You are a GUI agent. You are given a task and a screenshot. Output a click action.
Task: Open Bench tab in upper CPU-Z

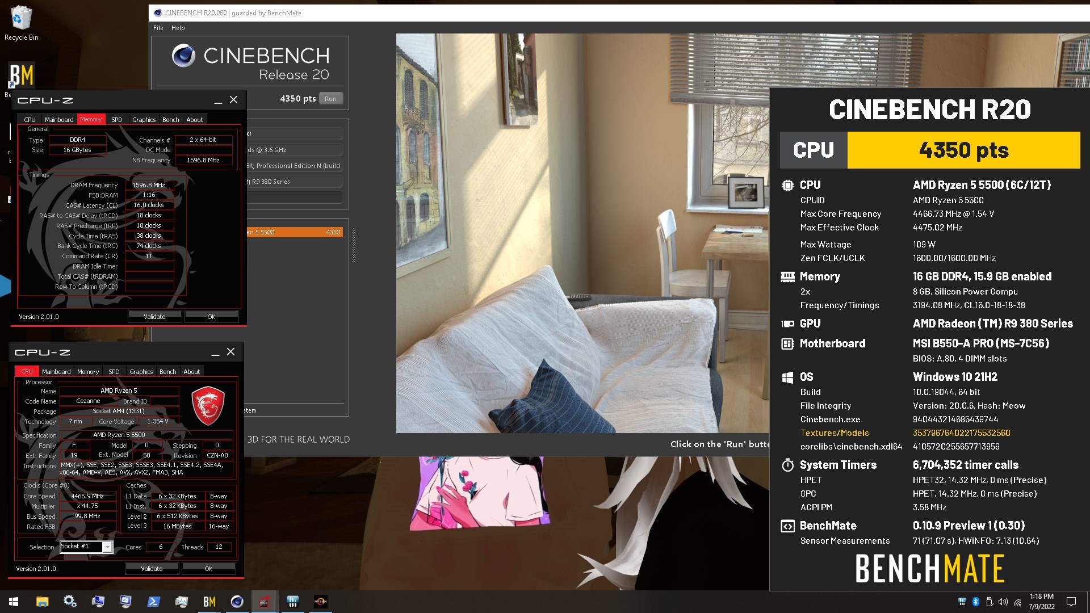[170, 120]
